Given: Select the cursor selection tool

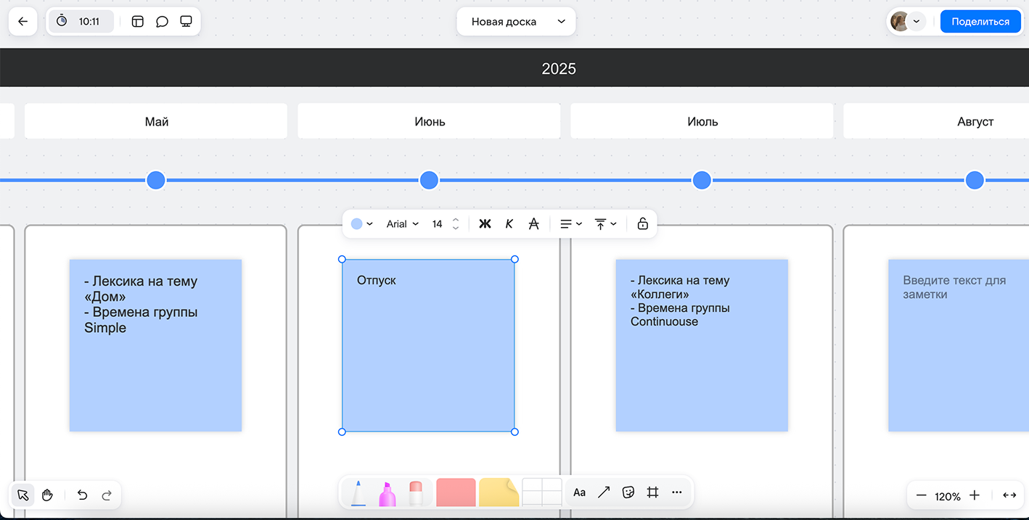Looking at the screenshot, I should [22, 495].
